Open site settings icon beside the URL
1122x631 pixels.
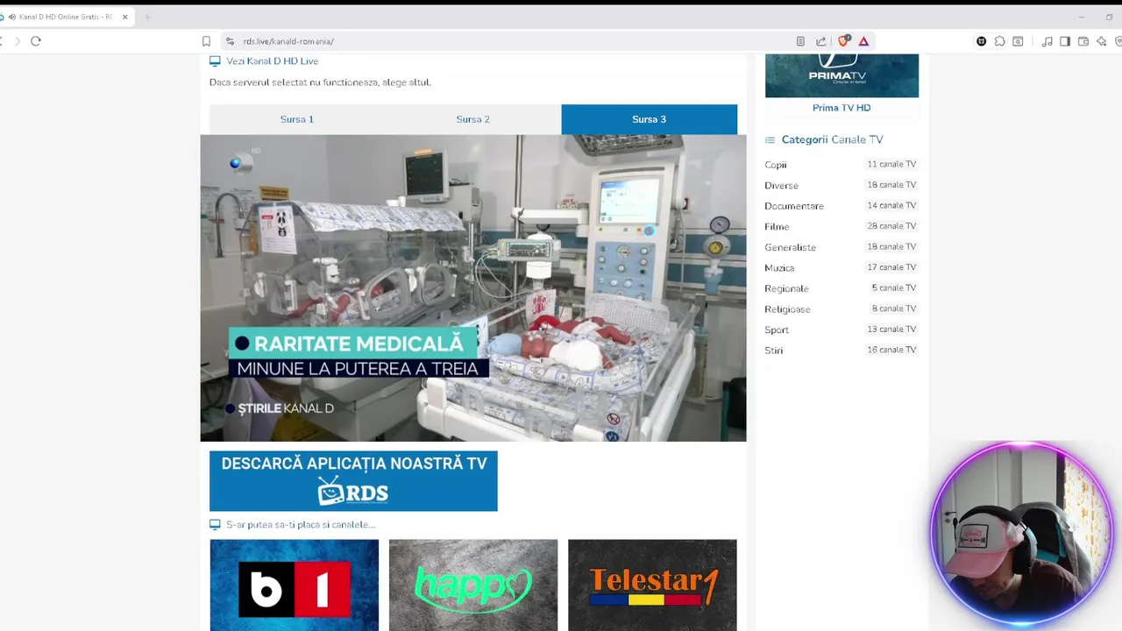pyautogui.click(x=230, y=41)
